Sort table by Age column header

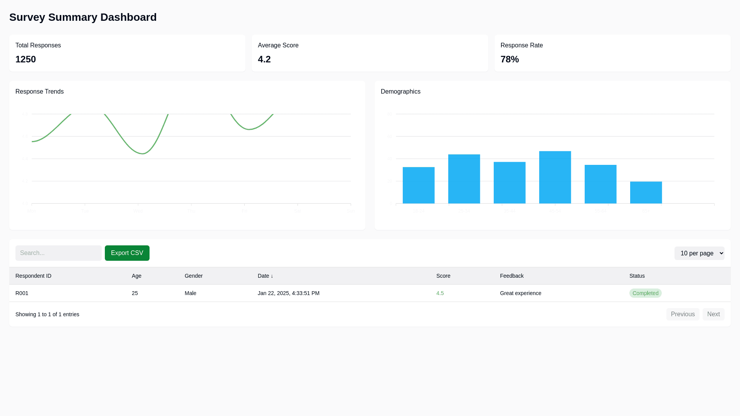point(136,276)
